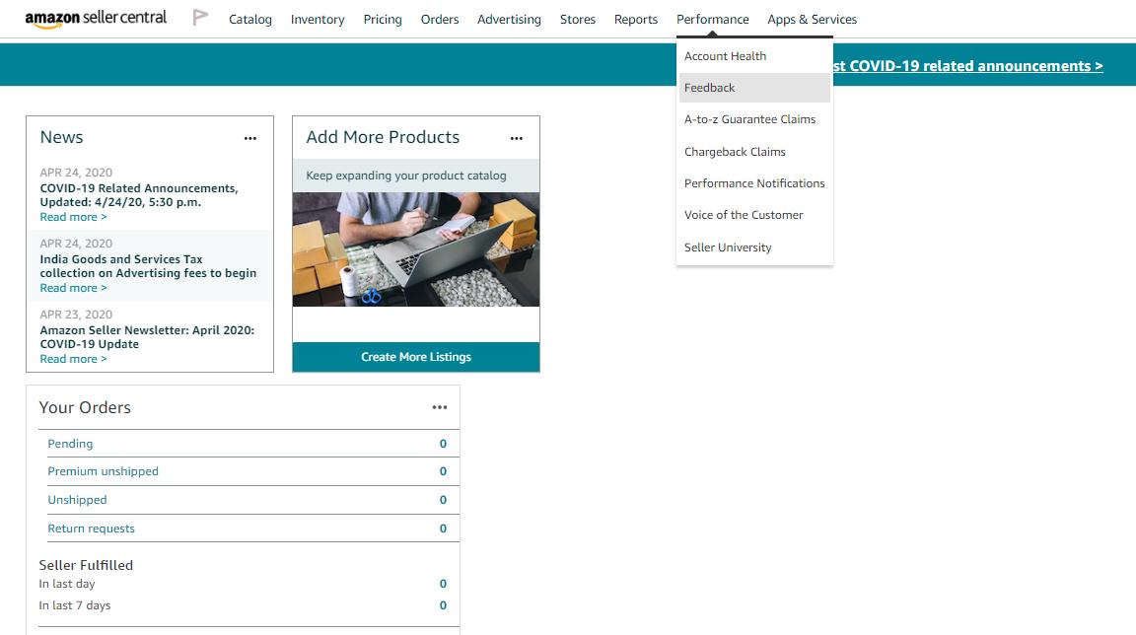
Task: Click the flag icon beside the logo
Action: tap(201, 18)
